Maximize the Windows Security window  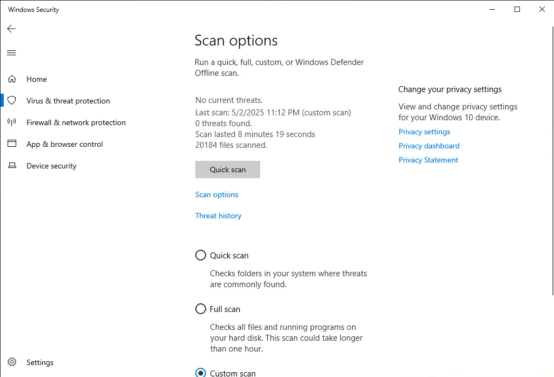pyautogui.click(x=517, y=10)
